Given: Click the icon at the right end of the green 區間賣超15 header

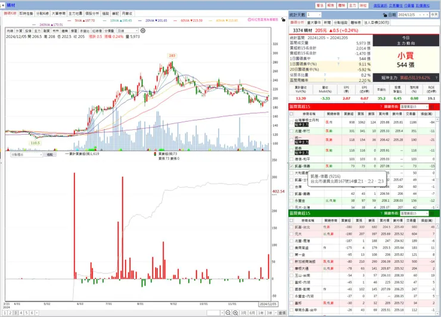Looking at the screenshot, I should click(433, 213).
